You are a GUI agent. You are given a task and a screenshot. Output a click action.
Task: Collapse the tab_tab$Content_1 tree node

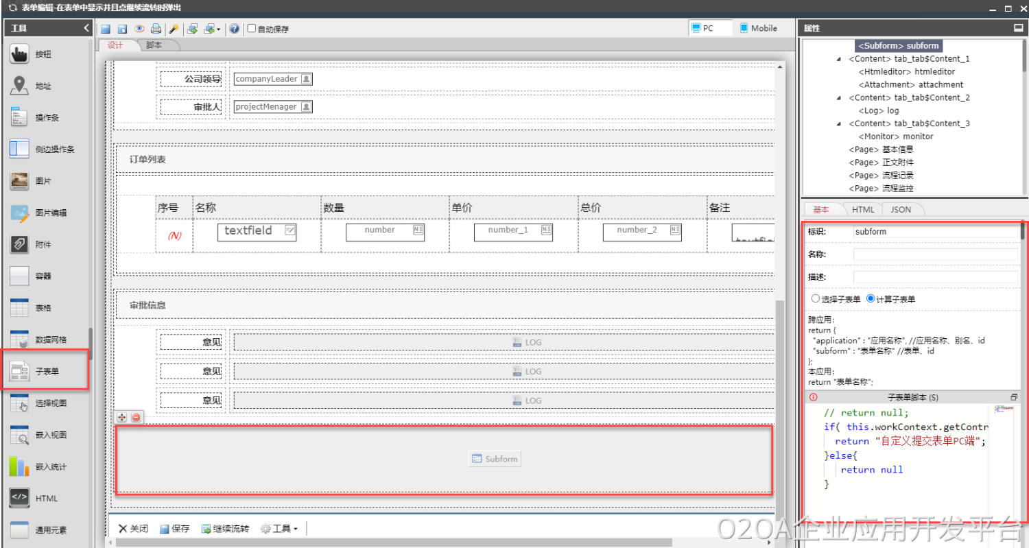coord(839,59)
